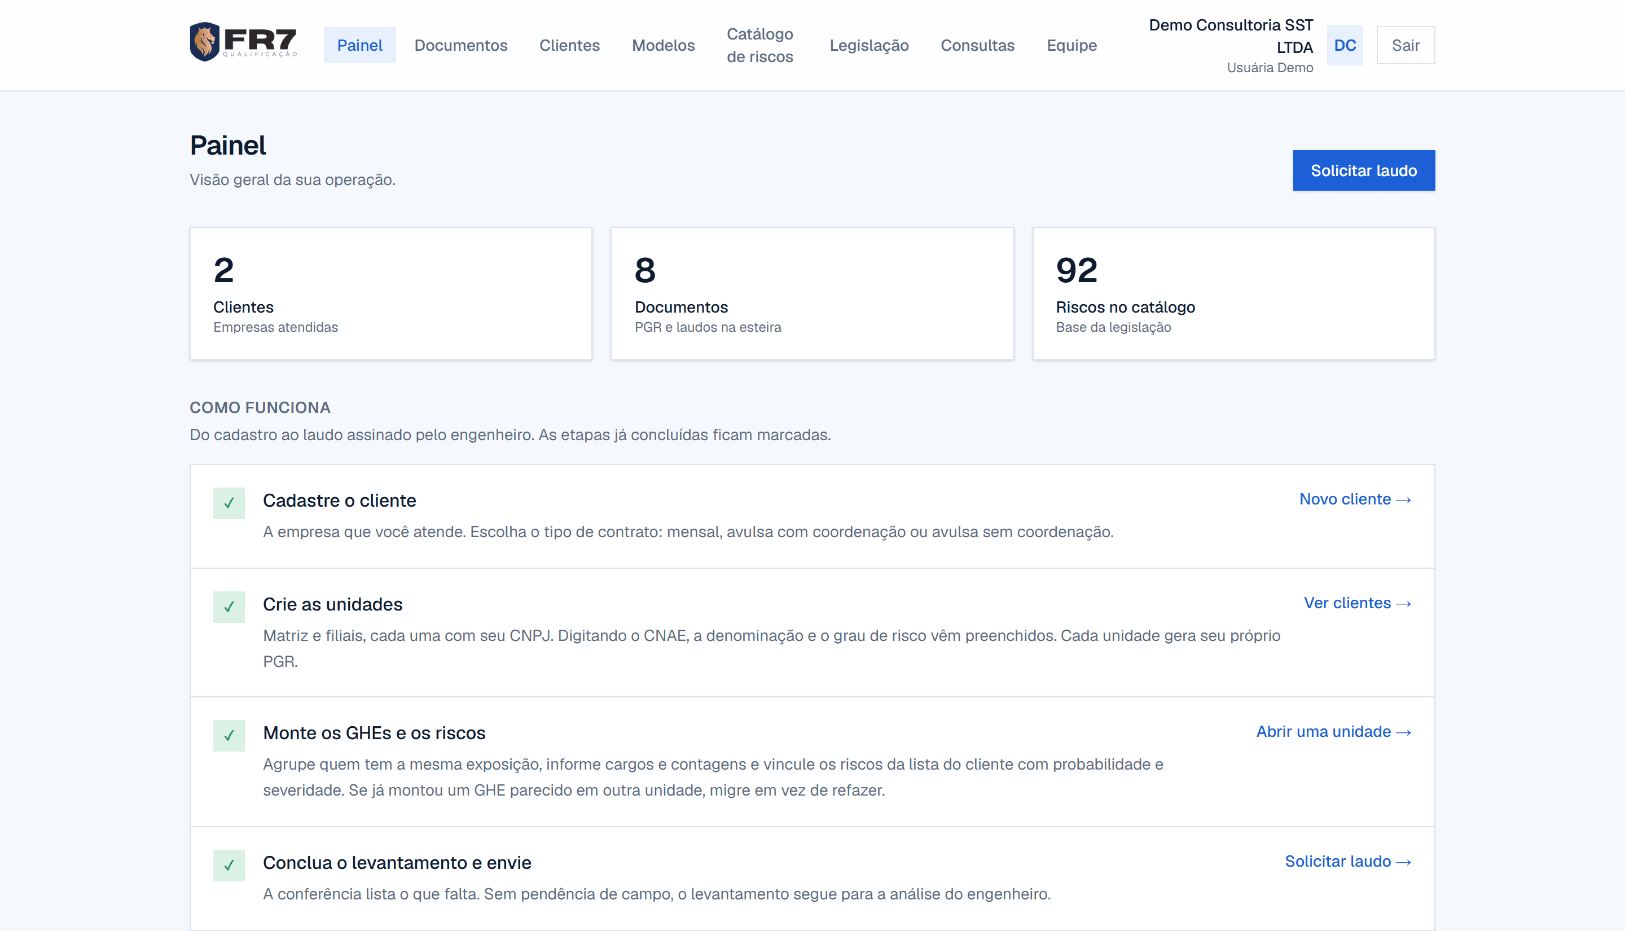Click checkmark beside Cadastre o cliente

(229, 503)
